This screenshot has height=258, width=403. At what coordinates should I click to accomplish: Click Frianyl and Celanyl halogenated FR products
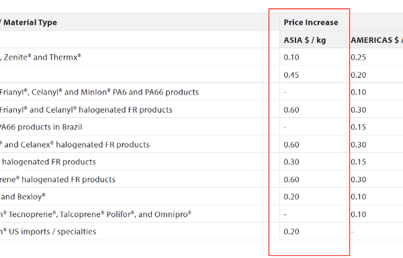(86, 110)
